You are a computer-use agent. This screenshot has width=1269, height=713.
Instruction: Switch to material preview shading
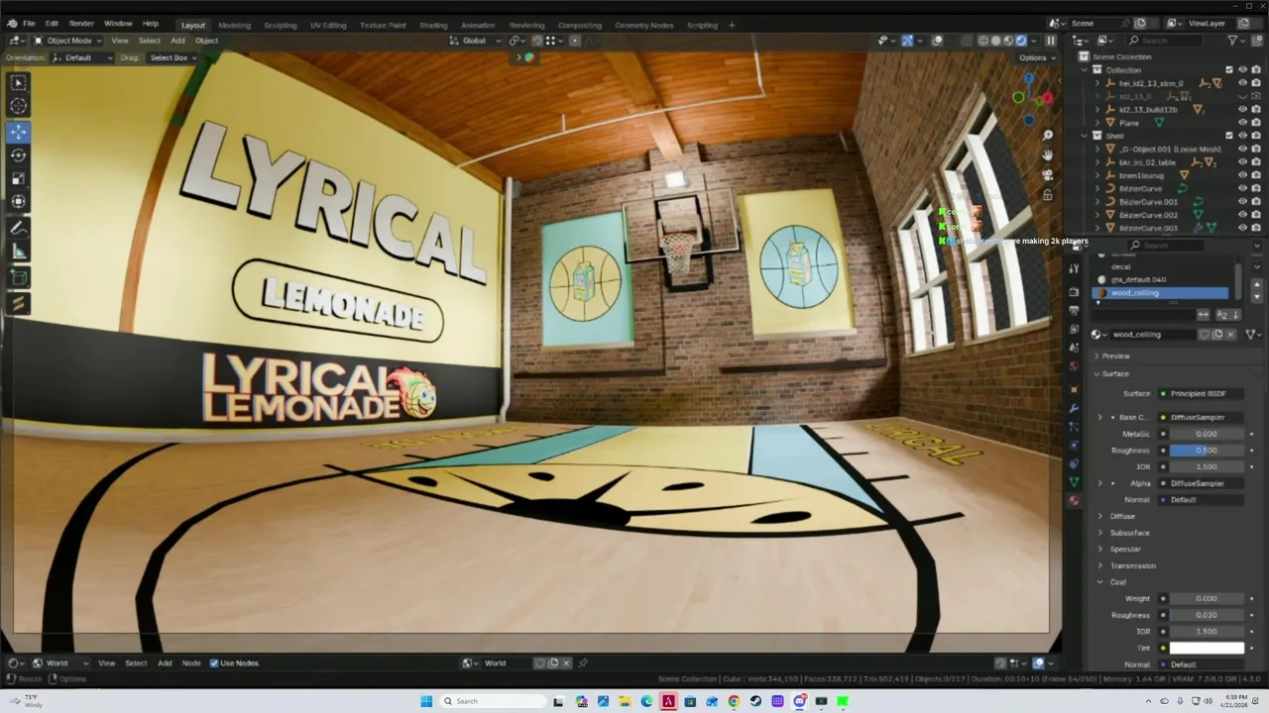tap(1008, 41)
